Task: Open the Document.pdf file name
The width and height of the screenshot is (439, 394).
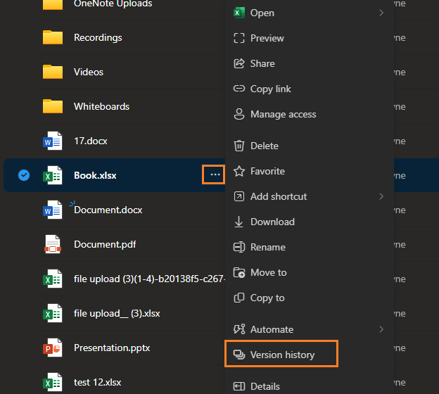Action: 105,244
